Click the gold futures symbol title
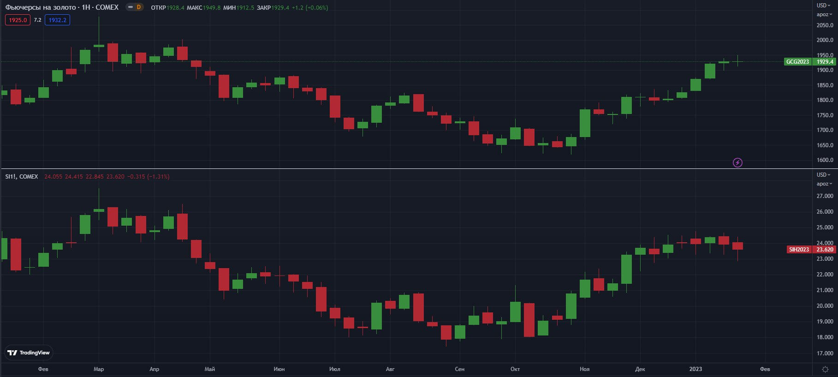This screenshot has height=377, width=838. tap(62, 7)
